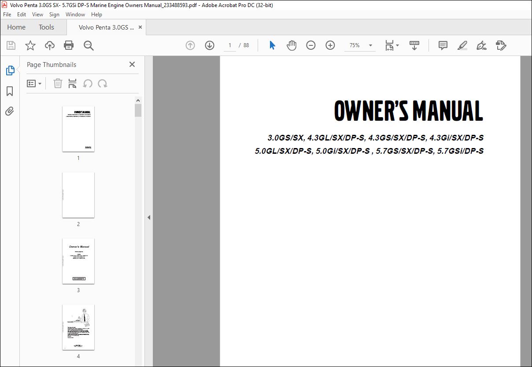Toggle the Page Thumbnails pane icon
Image resolution: width=532 pixels, height=367 pixels.
tap(10, 70)
